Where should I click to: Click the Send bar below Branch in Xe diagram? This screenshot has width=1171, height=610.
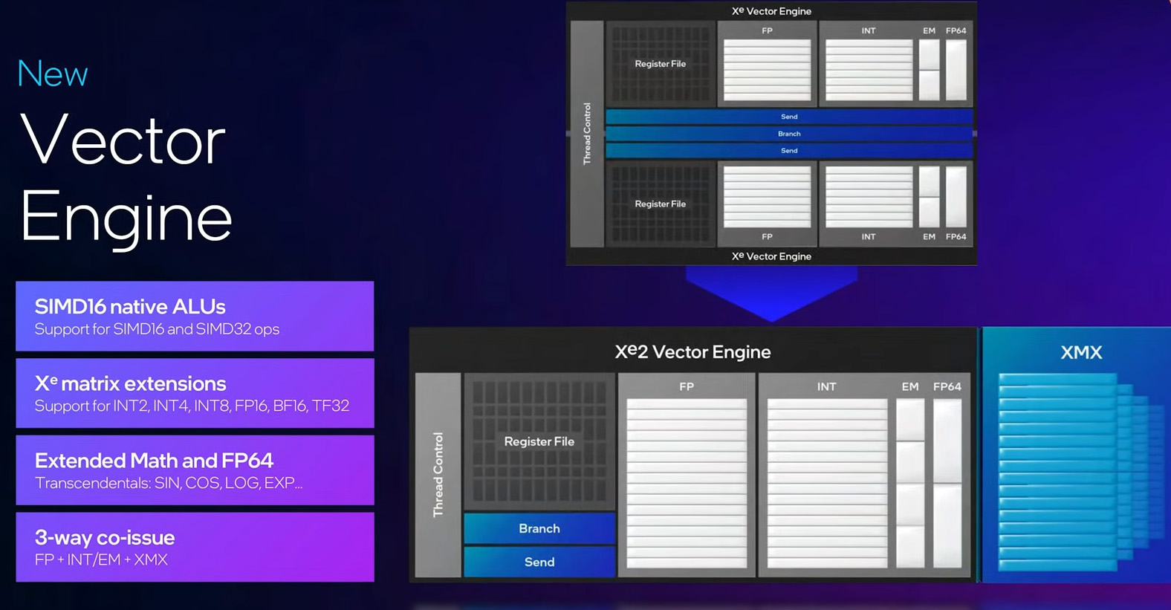click(x=789, y=151)
